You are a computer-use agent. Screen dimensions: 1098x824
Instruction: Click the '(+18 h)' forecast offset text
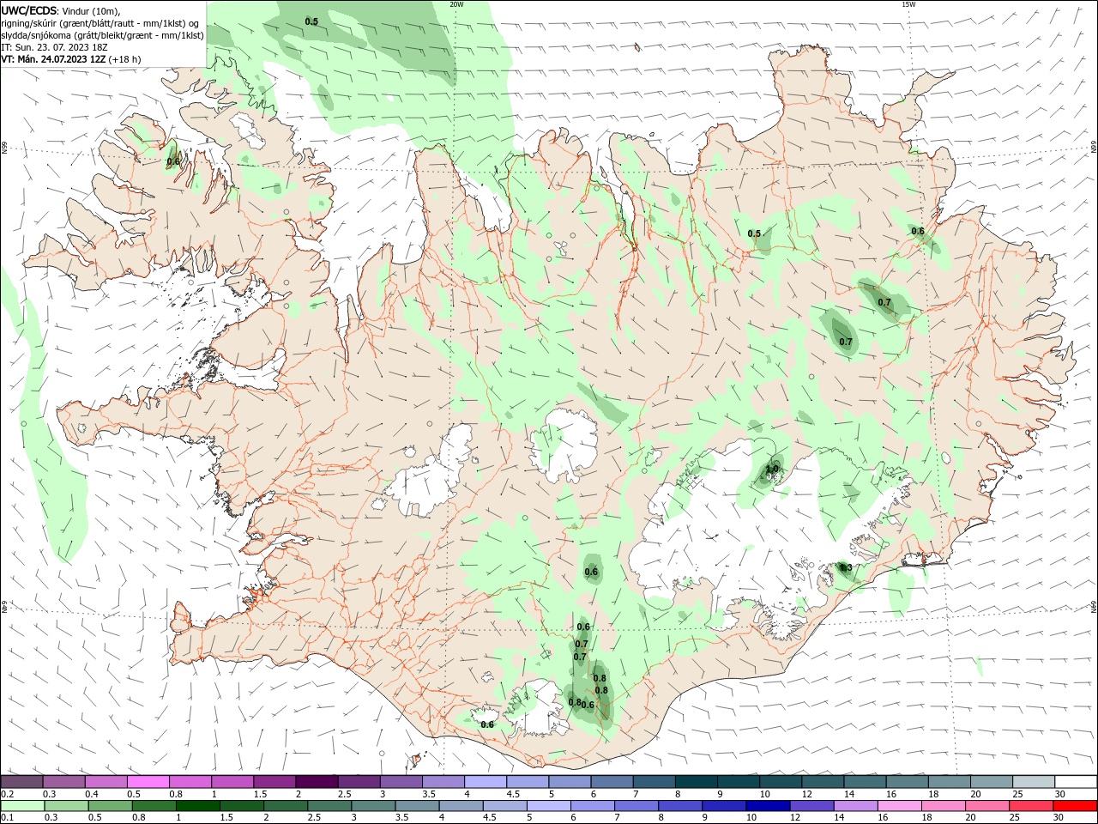[x=125, y=59]
